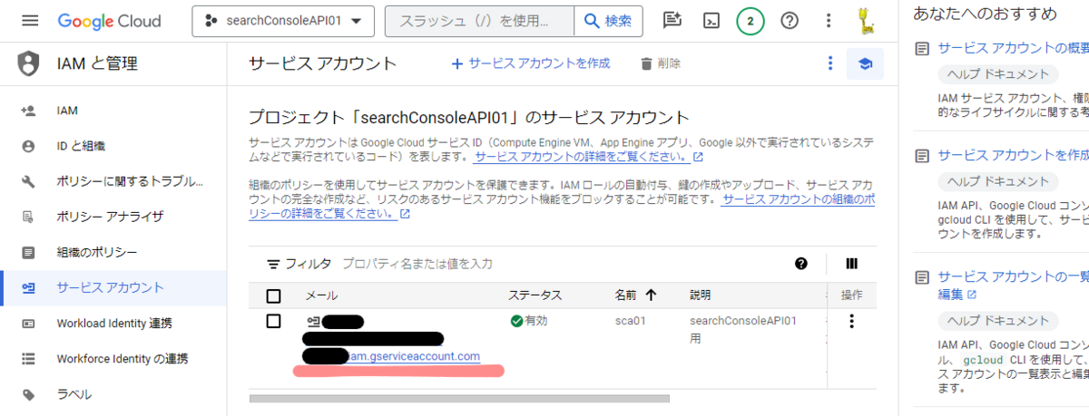Focus the top search input field
This screenshot has width=1089, height=416.
click(x=479, y=21)
